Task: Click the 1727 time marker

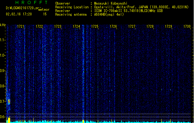Action: pyautogui.click(x=132, y=26)
